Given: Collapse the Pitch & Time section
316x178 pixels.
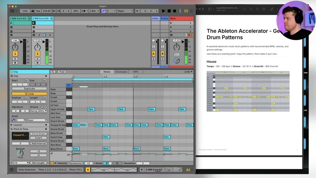Looking at the screenshot, I should pos(46,129).
